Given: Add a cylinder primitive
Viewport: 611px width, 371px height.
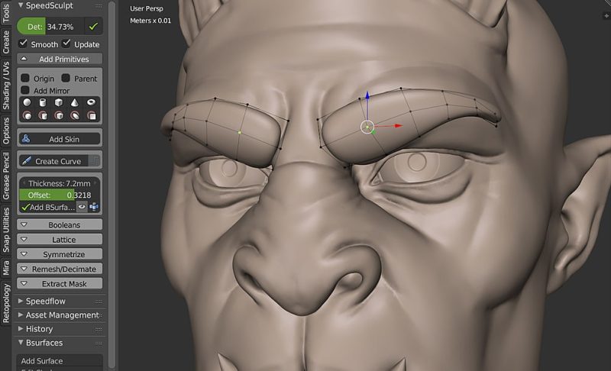Looking at the screenshot, I should (x=43, y=102).
